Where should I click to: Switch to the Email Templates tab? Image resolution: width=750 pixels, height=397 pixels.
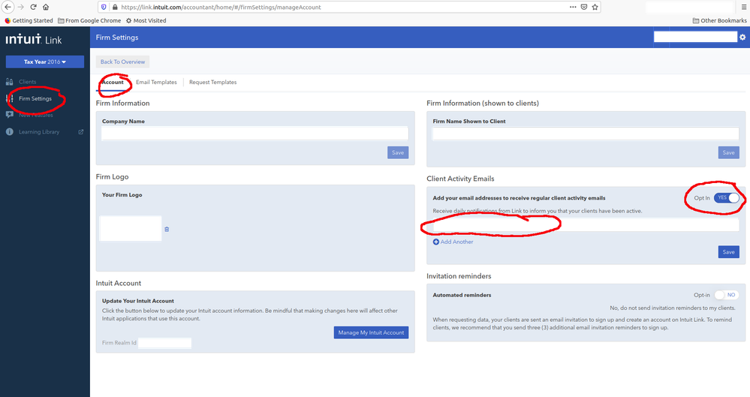156,83
